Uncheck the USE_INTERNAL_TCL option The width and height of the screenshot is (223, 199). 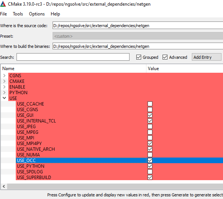(x=150, y=121)
